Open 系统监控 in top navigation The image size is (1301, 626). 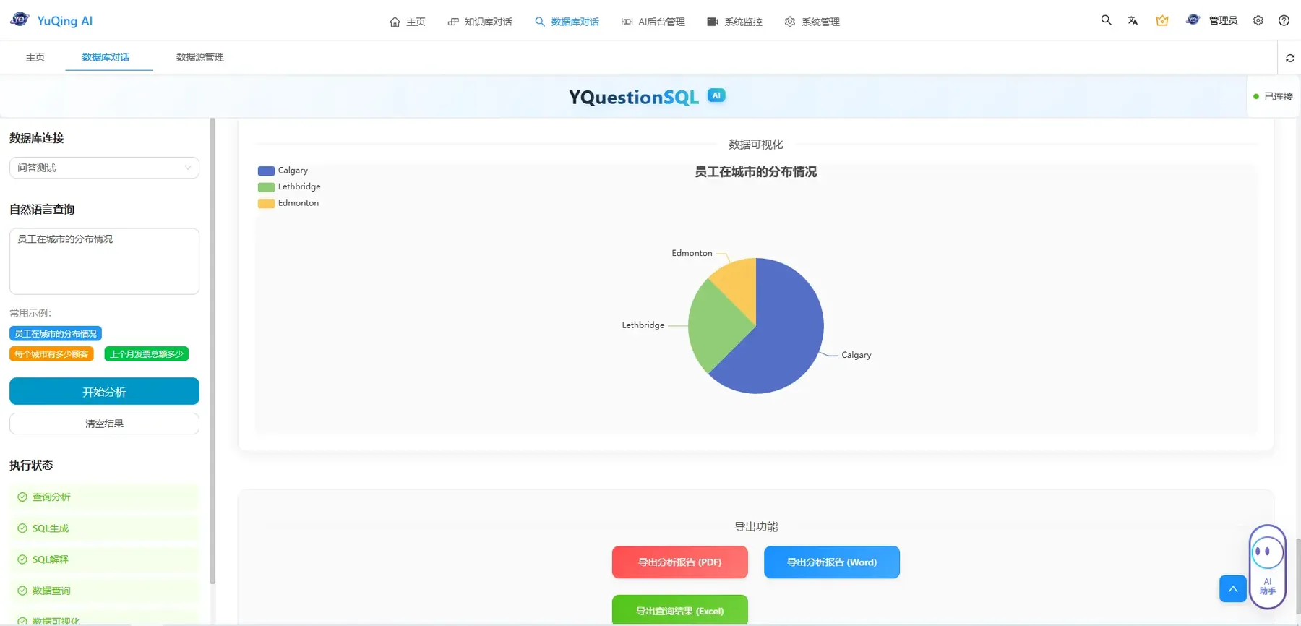click(x=735, y=22)
